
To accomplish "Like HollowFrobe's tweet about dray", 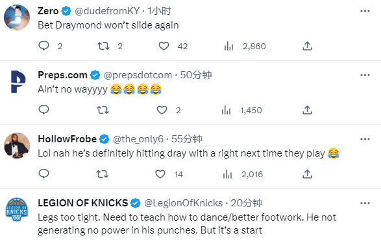I will [160, 174].
